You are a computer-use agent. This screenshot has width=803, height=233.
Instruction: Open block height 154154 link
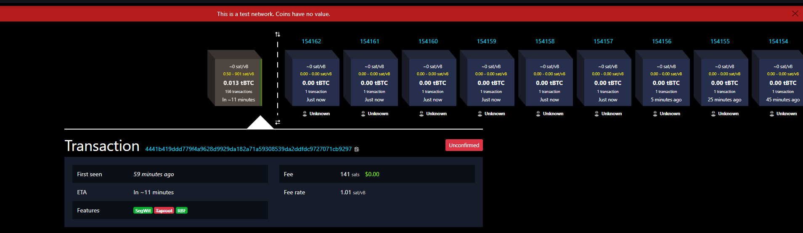click(779, 41)
